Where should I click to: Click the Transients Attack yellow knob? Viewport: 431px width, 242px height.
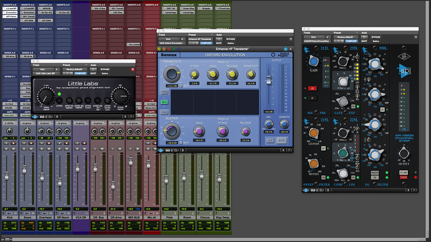click(x=194, y=74)
